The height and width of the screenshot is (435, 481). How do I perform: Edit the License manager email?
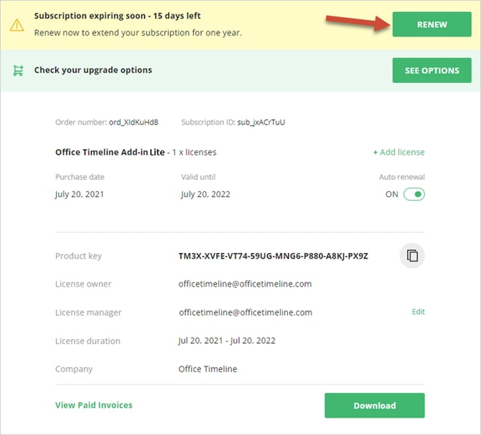click(418, 312)
